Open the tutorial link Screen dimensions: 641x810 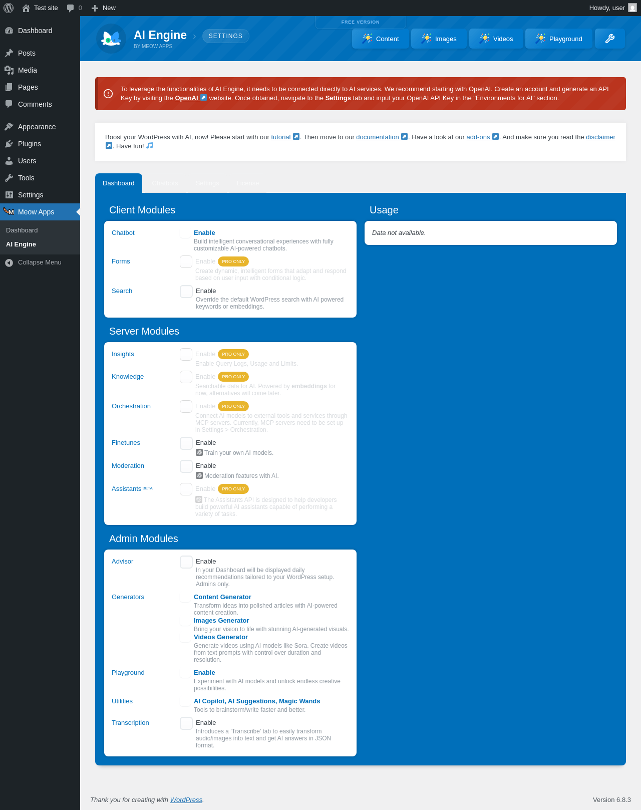(x=285, y=137)
